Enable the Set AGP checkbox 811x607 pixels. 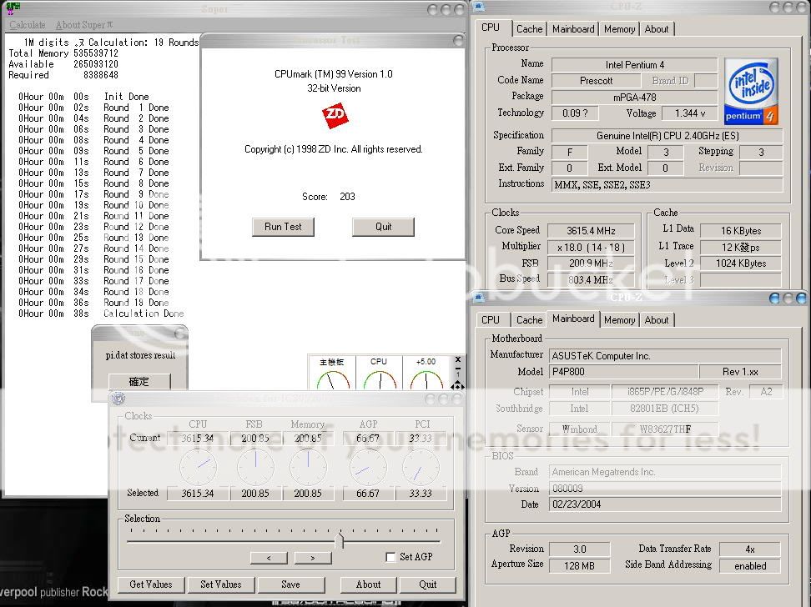coord(390,557)
